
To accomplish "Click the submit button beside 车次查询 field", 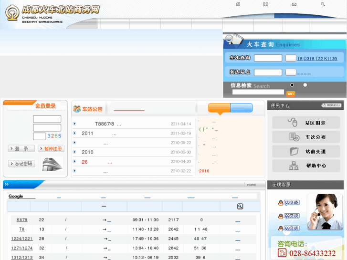I will tap(291, 58).
